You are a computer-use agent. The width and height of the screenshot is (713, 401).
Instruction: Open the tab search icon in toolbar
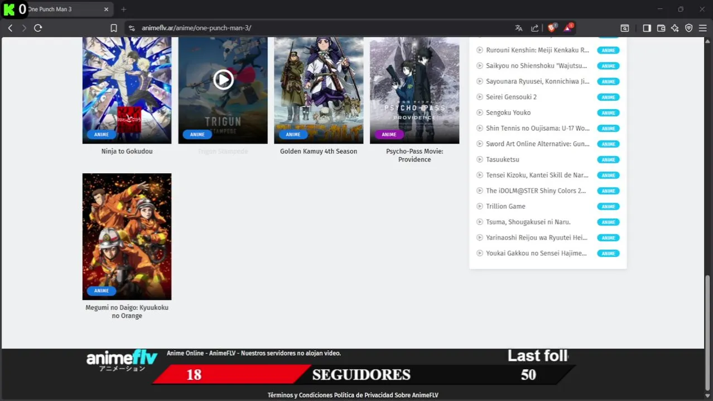point(625,28)
